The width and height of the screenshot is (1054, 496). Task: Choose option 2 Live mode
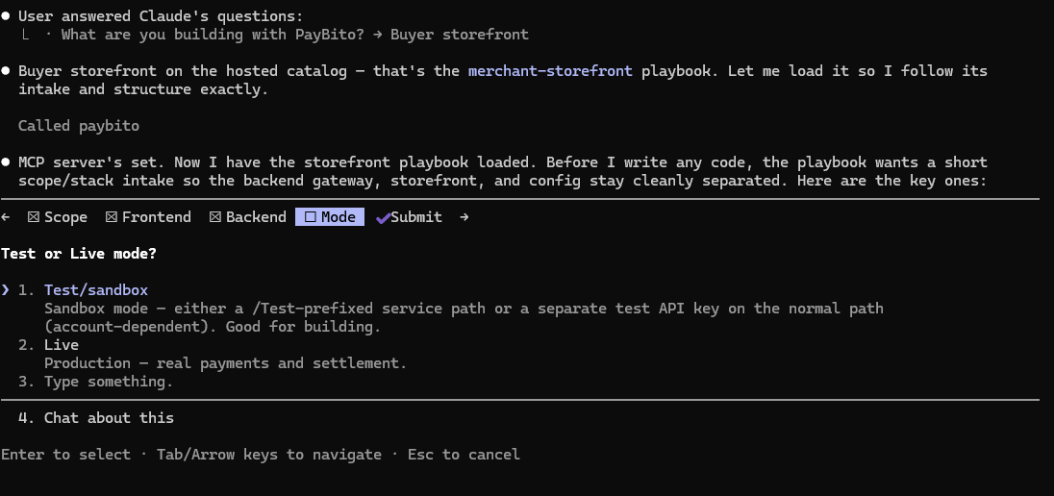(62, 345)
